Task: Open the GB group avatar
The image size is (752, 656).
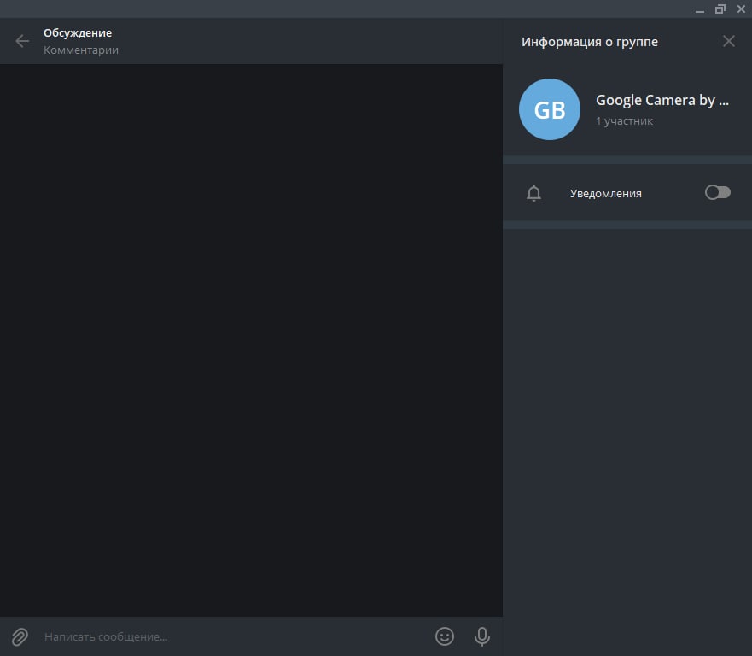Action: point(549,109)
